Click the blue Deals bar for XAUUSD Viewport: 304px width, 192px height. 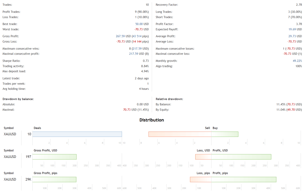pyautogui.click(x=77, y=134)
